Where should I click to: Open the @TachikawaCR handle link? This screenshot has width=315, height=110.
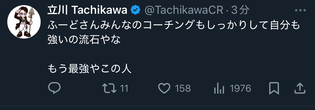[184, 11]
